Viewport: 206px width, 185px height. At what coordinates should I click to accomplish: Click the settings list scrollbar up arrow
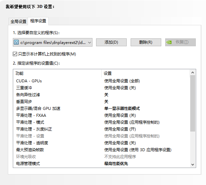(193, 72)
